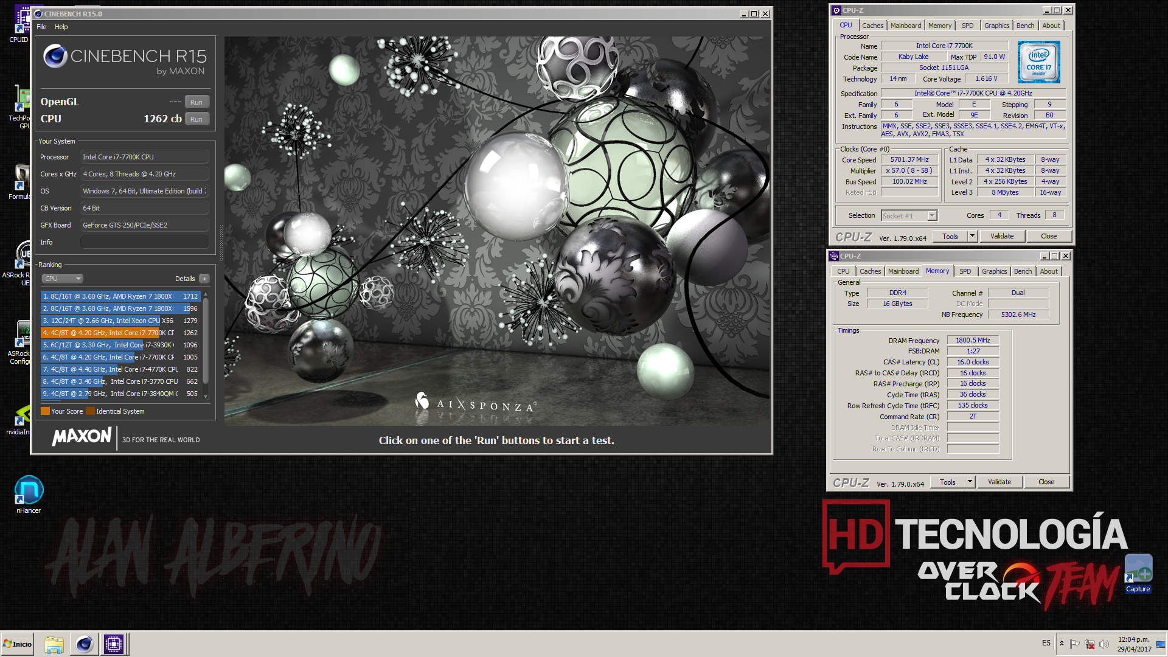This screenshot has width=1168, height=657.
Task: Click the Details arrow button in Ranking
Action: coord(204,279)
